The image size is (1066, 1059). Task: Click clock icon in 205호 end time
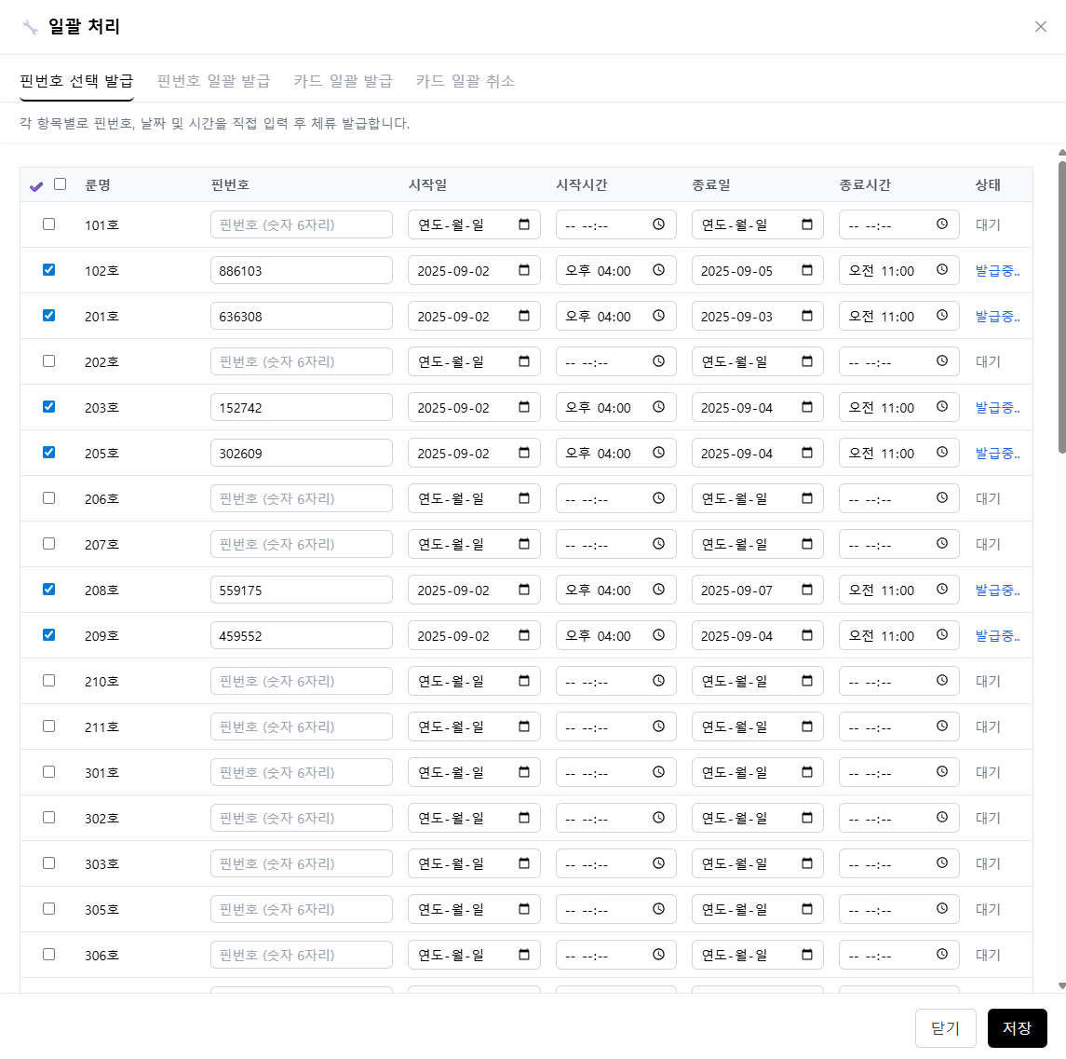point(942,453)
